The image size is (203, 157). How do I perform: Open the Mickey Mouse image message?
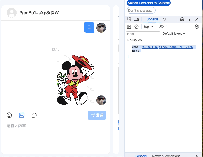pyautogui.click(x=75, y=80)
